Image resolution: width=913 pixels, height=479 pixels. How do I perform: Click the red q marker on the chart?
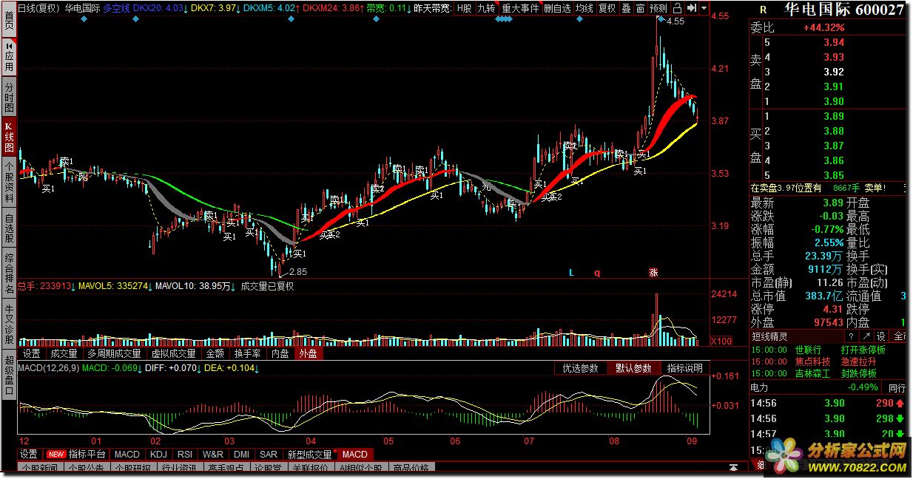click(x=597, y=272)
